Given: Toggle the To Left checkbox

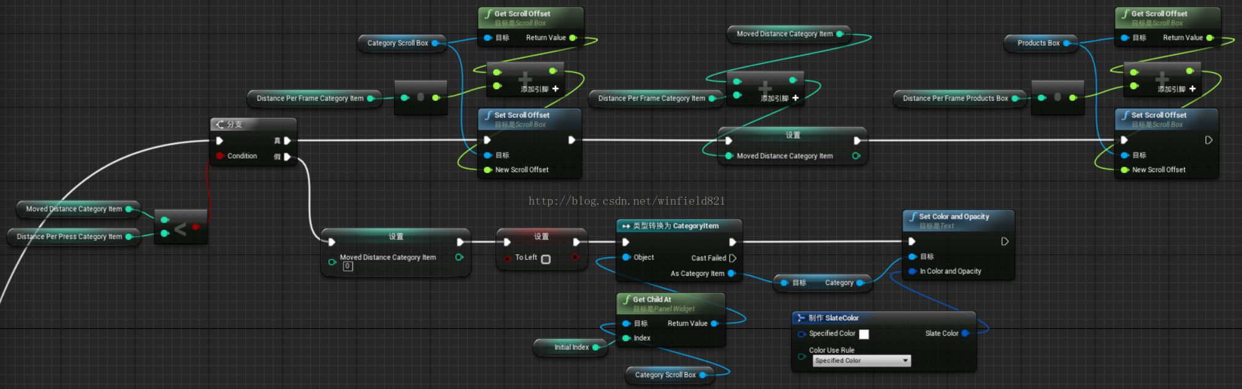Looking at the screenshot, I should coord(546,259).
